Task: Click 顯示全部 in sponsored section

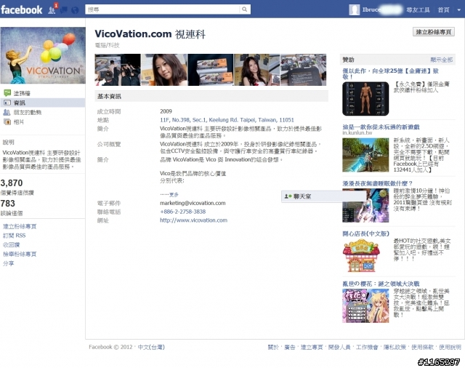Action: click(441, 60)
